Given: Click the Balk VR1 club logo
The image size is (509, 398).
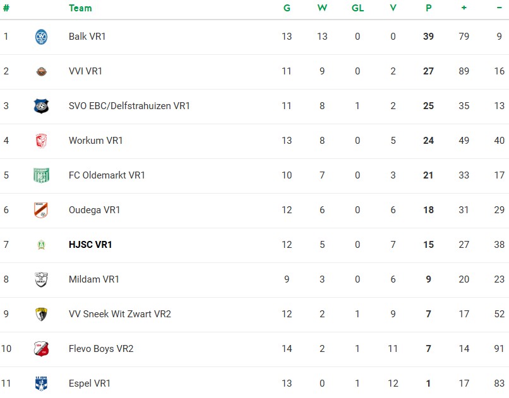Looking at the screenshot, I should coord(41,37).
